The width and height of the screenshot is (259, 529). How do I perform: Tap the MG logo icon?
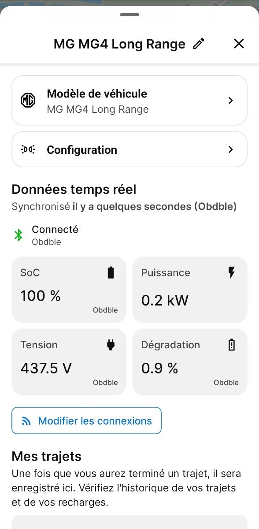pos(28,101)
